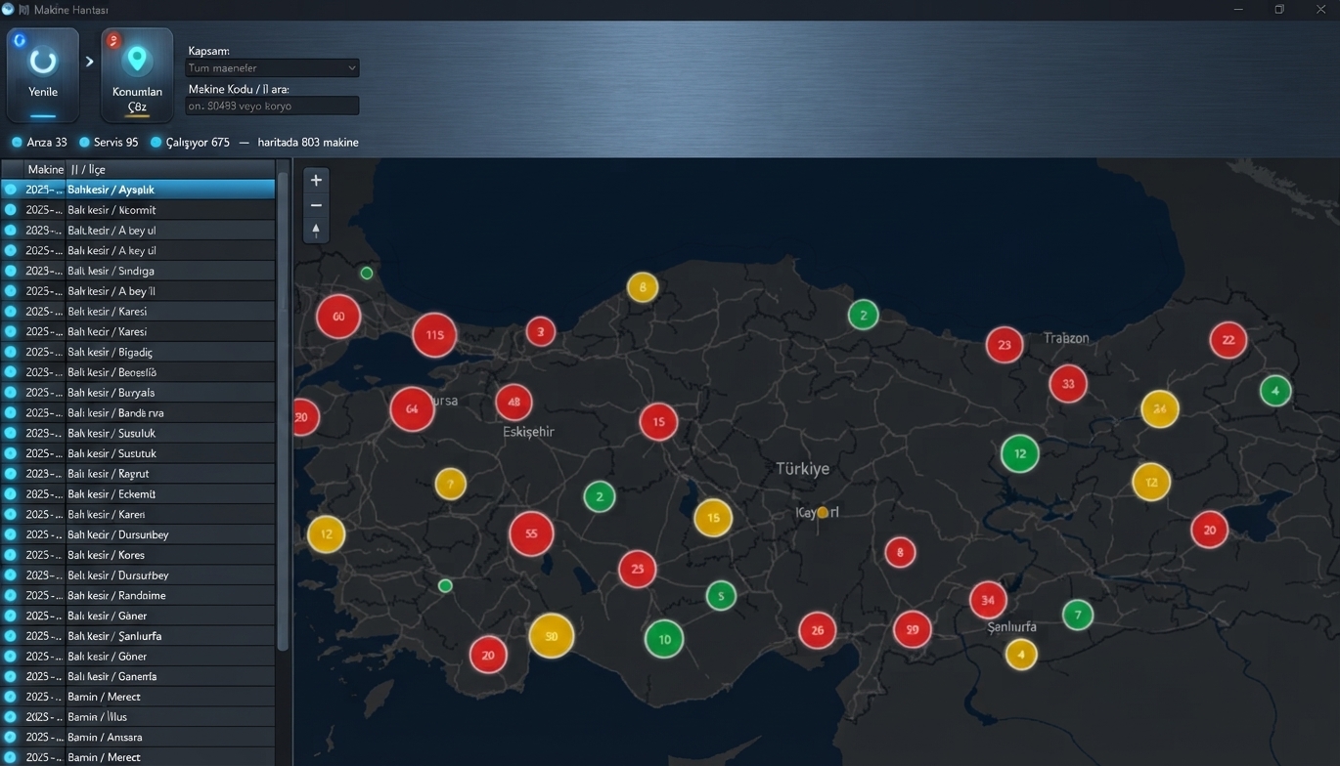Click the Yenile refresh button

pos(43,73)
